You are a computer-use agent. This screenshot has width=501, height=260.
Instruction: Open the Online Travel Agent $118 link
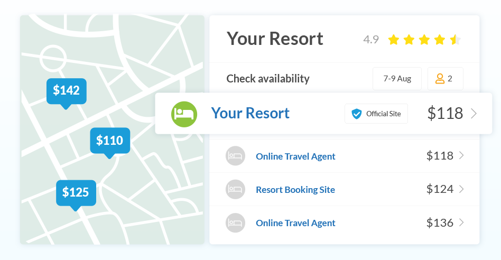tap(295, 156)
